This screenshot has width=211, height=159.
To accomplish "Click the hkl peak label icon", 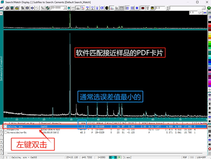I will pyautogui.click(x=88, y=8).
